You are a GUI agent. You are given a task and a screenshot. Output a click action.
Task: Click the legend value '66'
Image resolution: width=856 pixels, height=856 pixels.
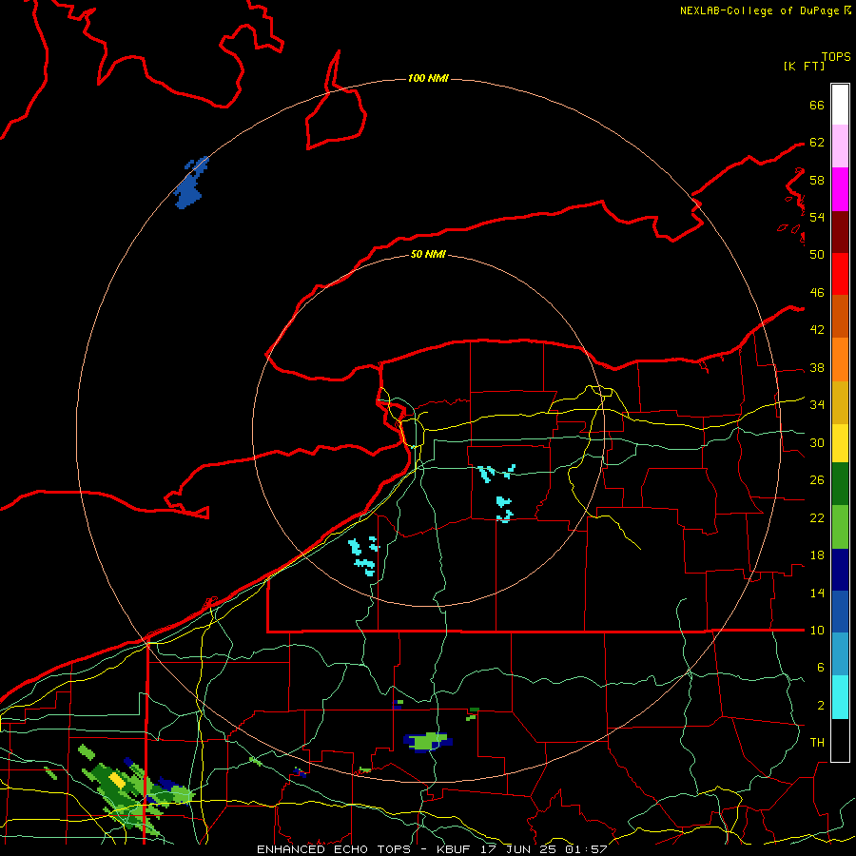click(817, 105)
